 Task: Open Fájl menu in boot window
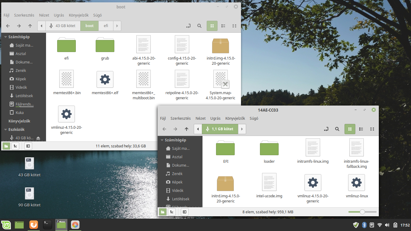(6, 15)
